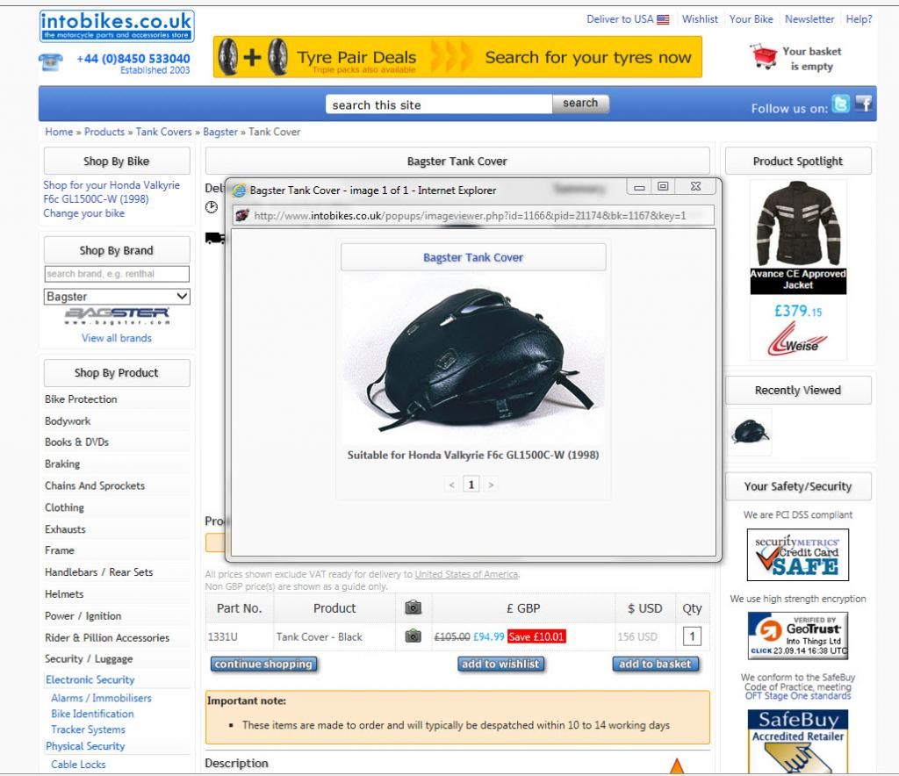Click Tank Covers breadcrumb
The width and height of the screenshot is (899, 776).
pos(164,132)
